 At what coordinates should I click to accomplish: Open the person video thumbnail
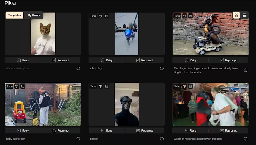click(127, 104)
